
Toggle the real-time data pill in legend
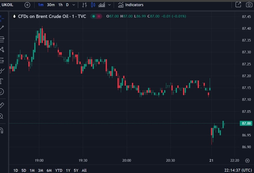coord(99,16)
